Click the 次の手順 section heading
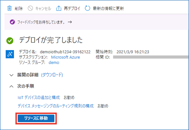Screen dimensions: 189x130 pos(26,86)
